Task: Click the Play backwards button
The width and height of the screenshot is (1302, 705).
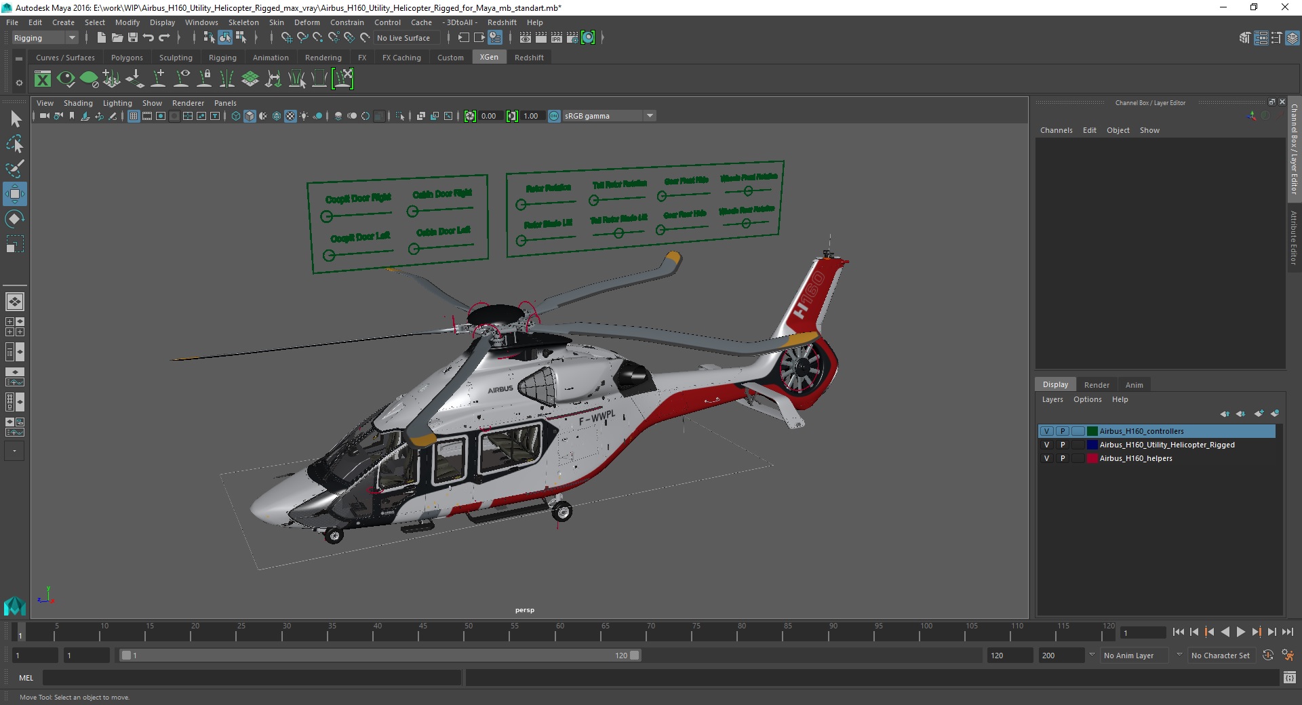Action: 1225,632
